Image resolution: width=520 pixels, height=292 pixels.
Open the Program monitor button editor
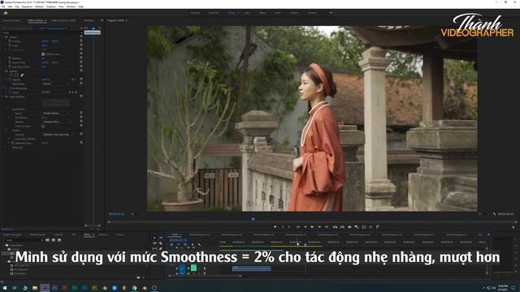point(513,227)
